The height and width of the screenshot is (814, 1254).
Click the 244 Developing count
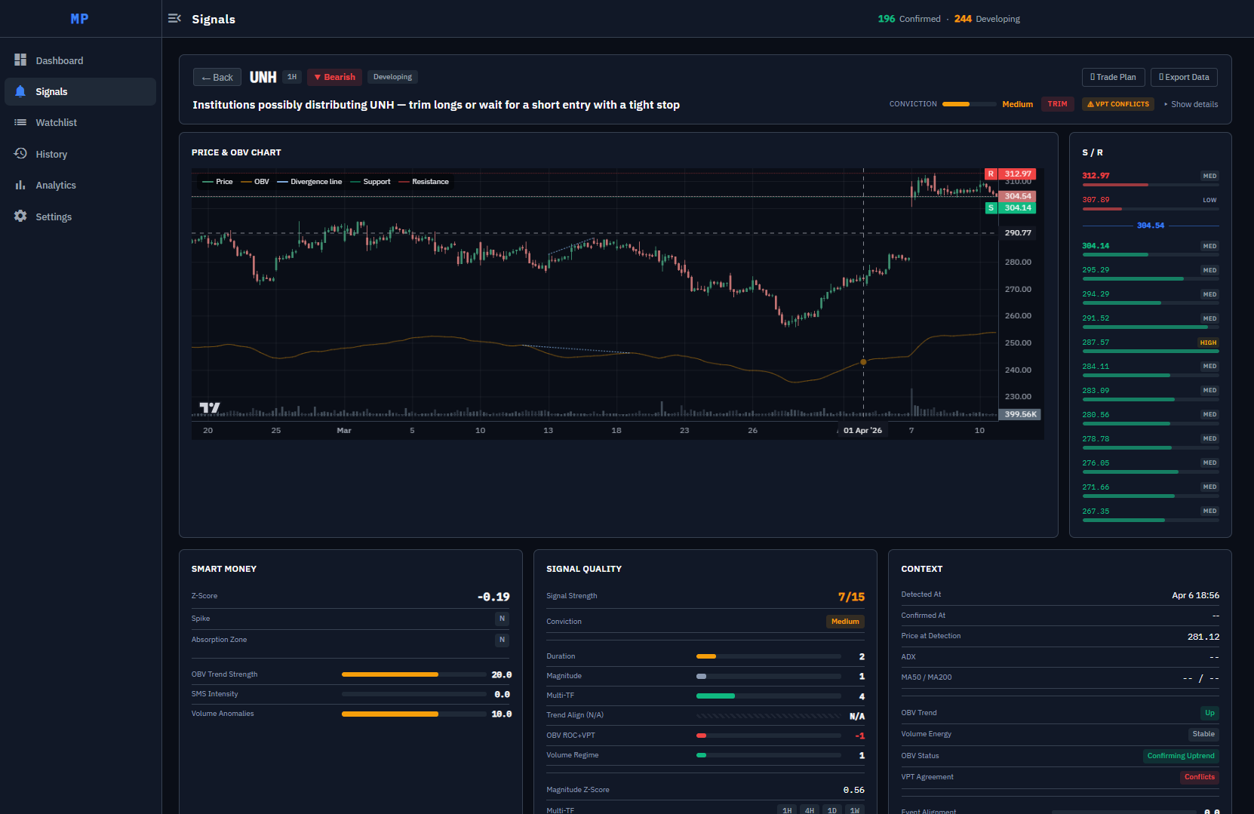click(987, 19)
